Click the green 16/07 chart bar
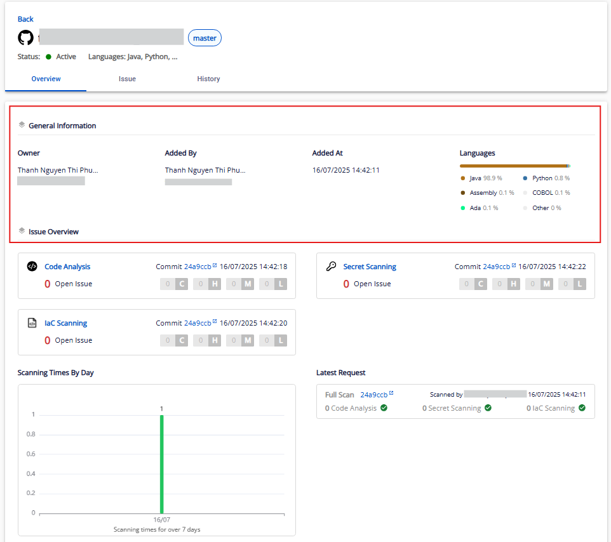 [x=162, y=464]
